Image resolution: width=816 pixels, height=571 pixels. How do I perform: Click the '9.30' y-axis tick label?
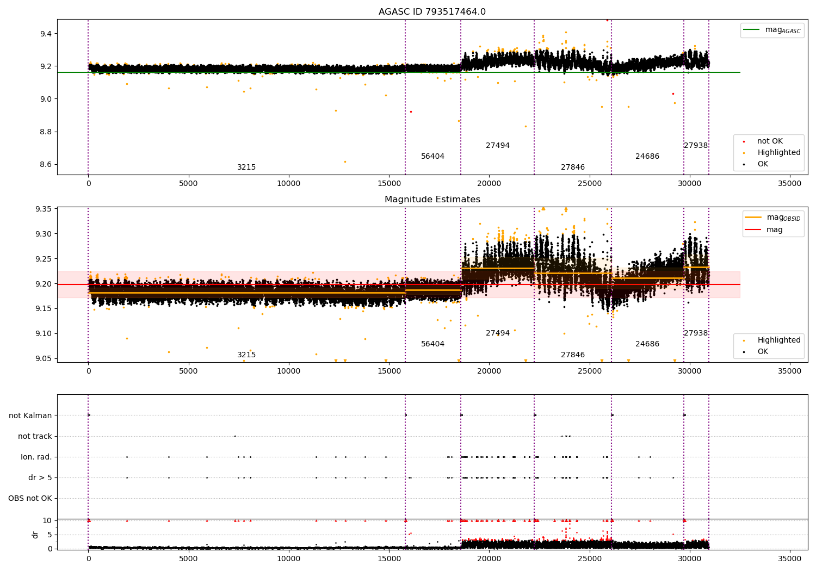44,234
